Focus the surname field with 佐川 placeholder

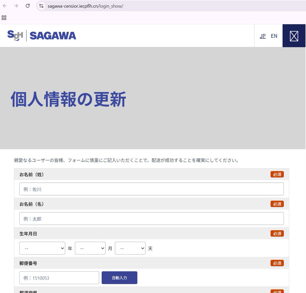[151, 189]
